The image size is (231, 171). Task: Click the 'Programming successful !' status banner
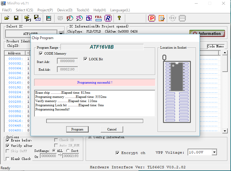coord(95,82)
